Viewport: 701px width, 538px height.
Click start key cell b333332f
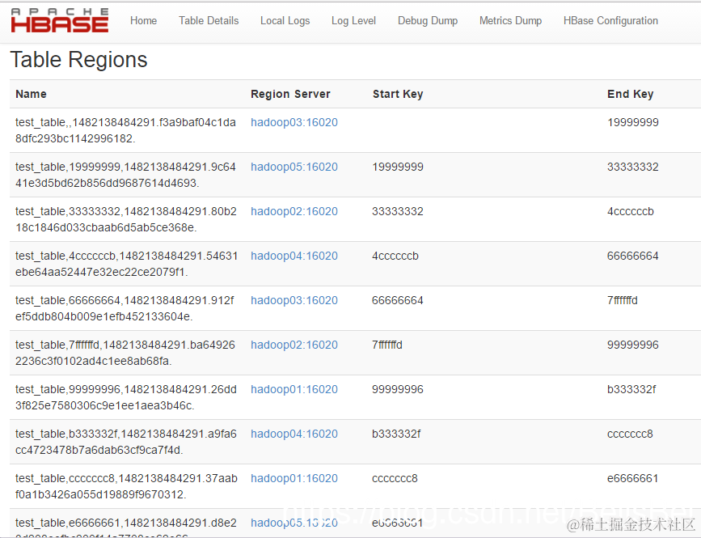[396, 434]
